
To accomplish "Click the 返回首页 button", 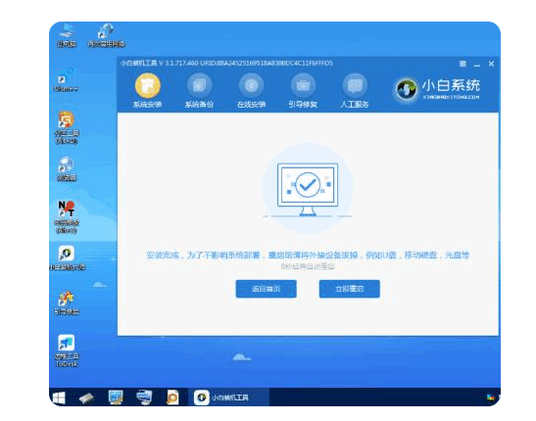I will (x=266, y=289).
